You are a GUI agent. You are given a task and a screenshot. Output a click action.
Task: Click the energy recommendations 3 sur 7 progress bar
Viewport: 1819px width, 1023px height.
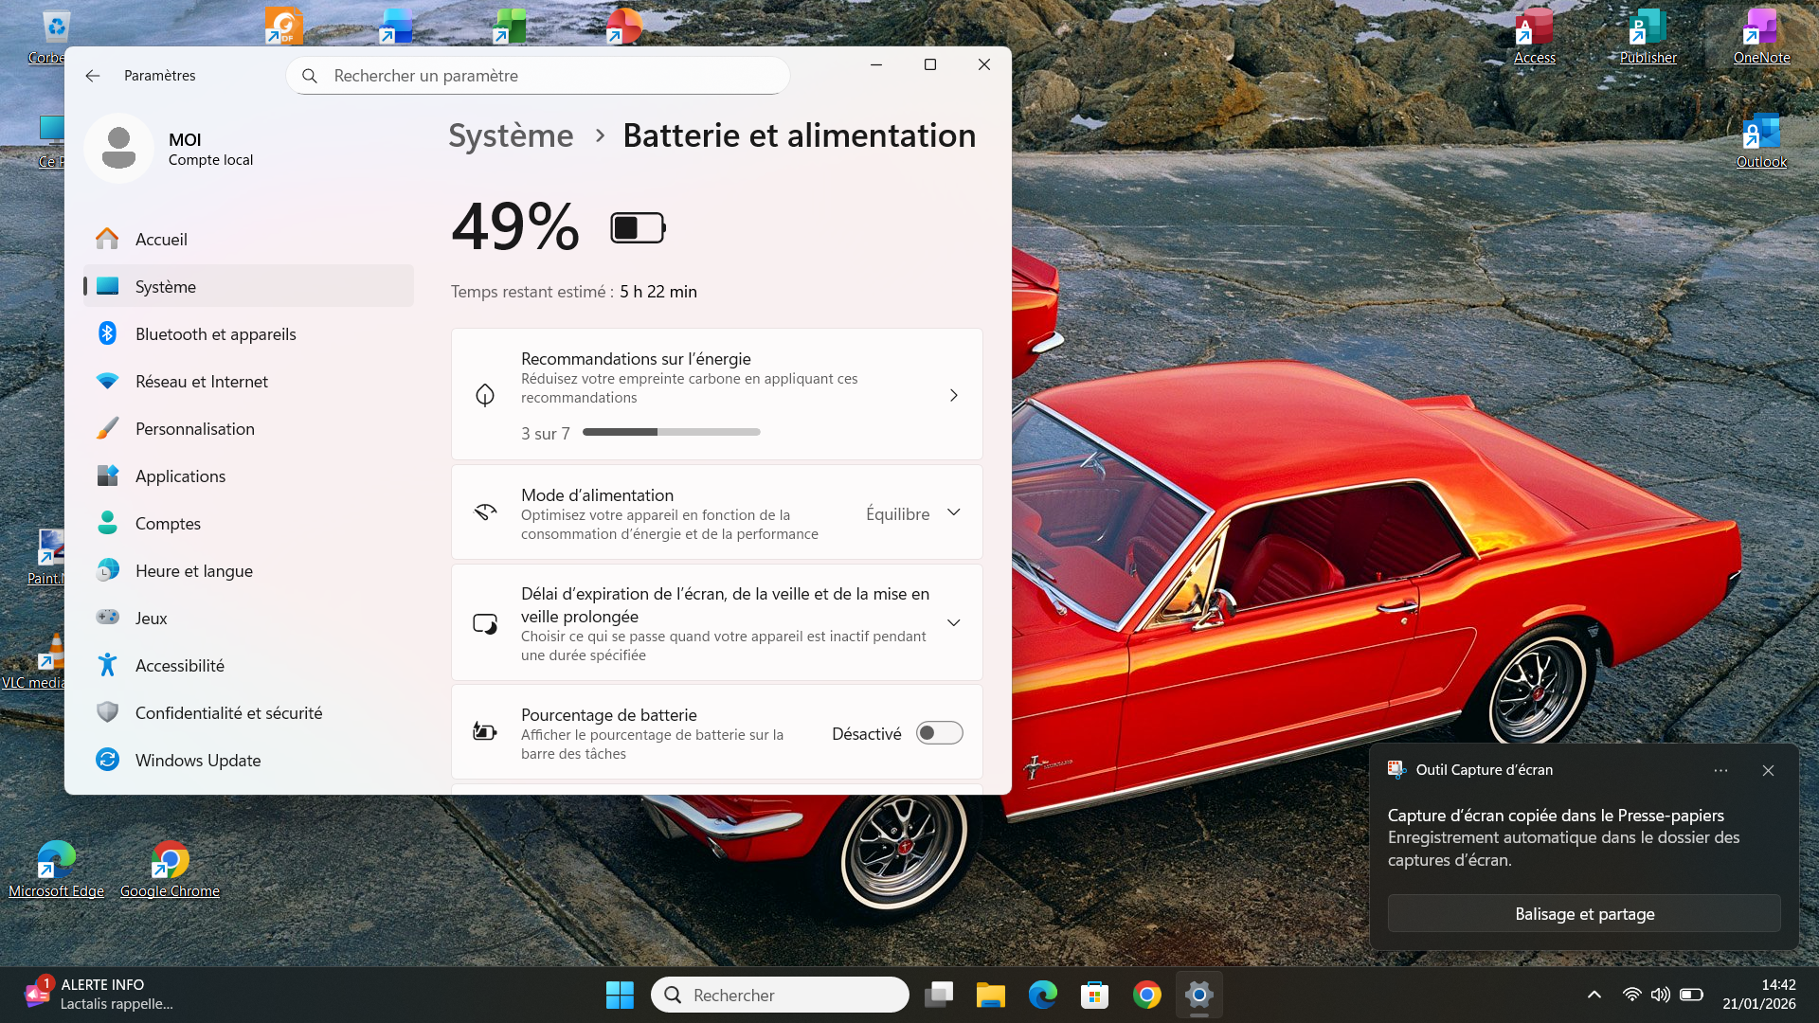671,432
